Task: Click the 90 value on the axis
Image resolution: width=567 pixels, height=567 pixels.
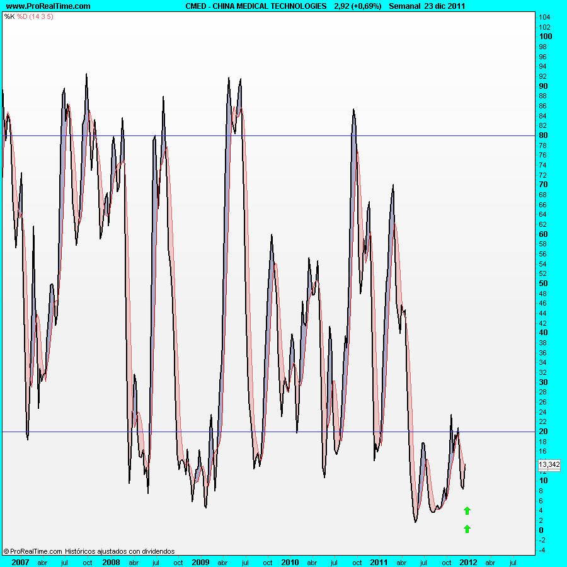Action: coord(543,86)
